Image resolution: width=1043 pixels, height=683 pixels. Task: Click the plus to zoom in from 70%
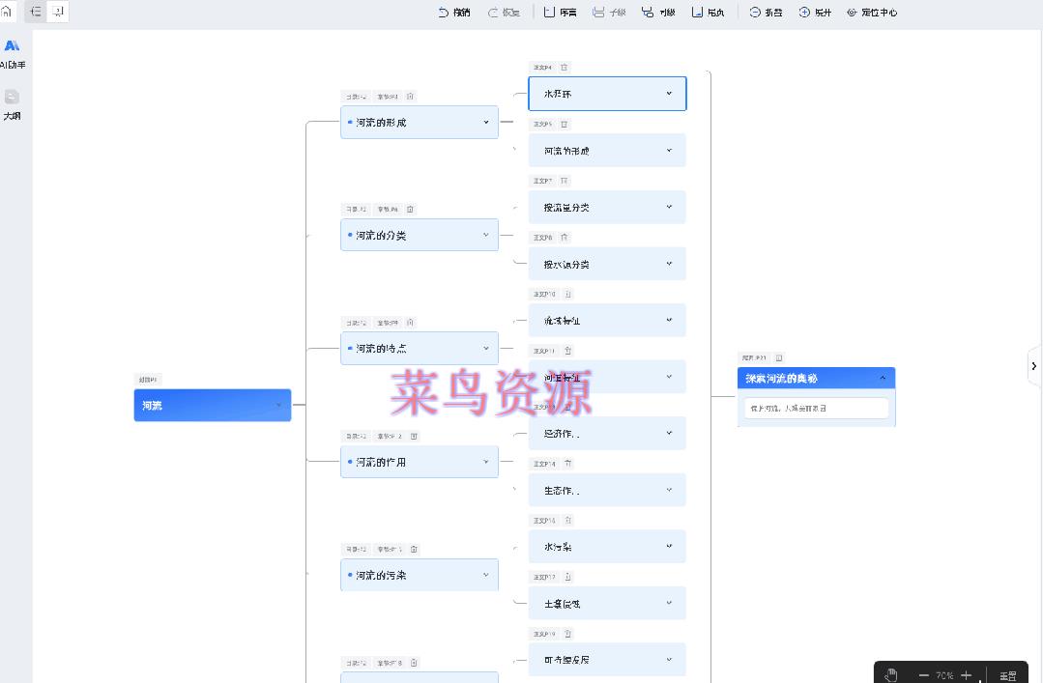click(966, 673)
